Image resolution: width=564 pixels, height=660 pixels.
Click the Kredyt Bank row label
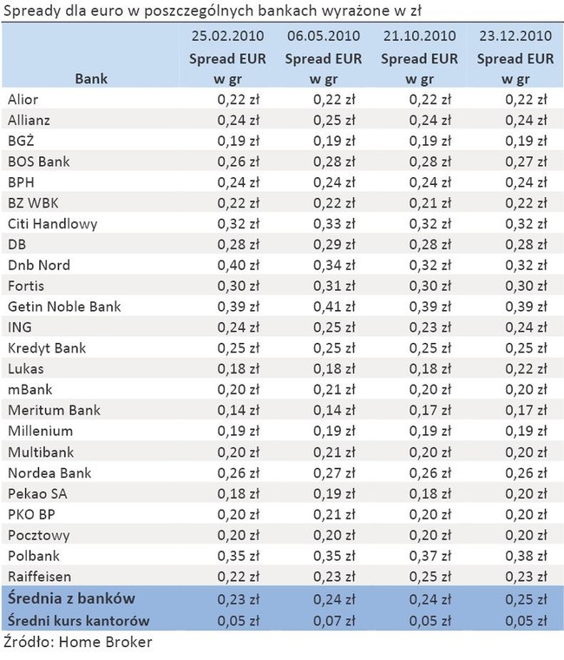(47, 348)
